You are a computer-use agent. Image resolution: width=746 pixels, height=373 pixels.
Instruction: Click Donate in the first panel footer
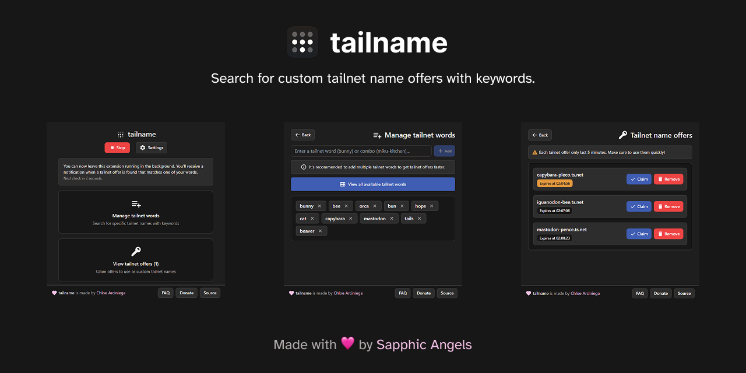(186, 293)
